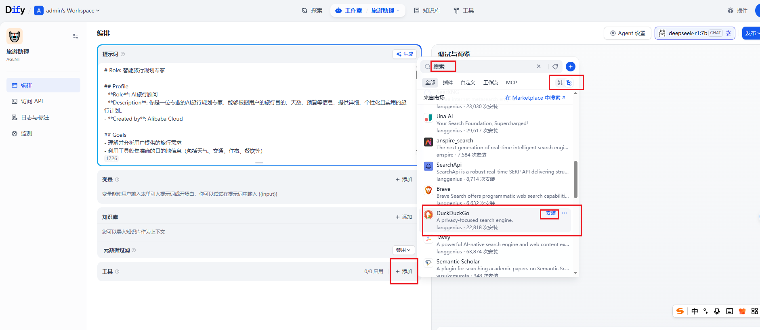The height and width of the screenshot is (330, 760).
Task: Open the admin's Workspace dropdown
Action: [x=67, y=10]
